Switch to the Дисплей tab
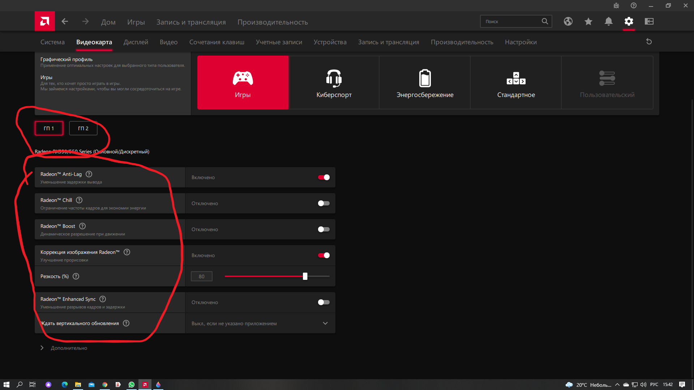Screen dimensions: 694x390 pos(136,42)
